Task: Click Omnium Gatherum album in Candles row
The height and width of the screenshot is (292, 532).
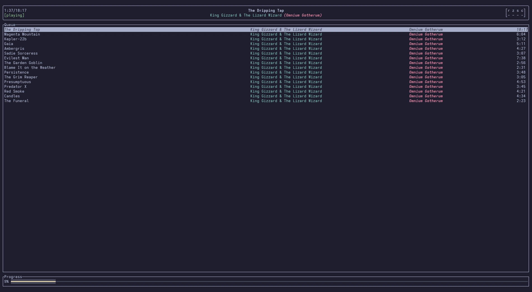Action: pyautogui.click(x=426, y=96)
